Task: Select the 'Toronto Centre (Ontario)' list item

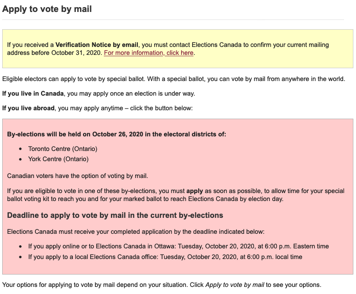Action: click(63, 149)
